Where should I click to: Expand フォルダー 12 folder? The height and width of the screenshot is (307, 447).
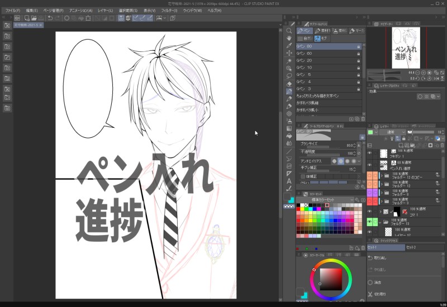coord(382,184)
